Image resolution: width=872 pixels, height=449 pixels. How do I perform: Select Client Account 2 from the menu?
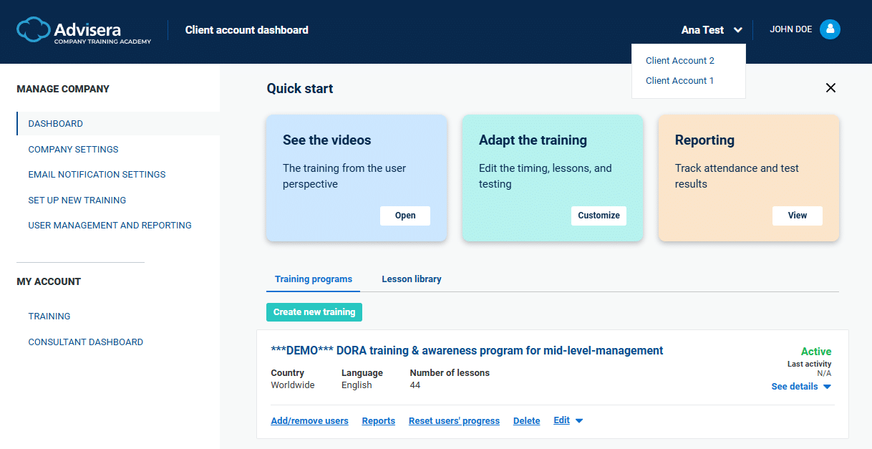coord(679,60)
